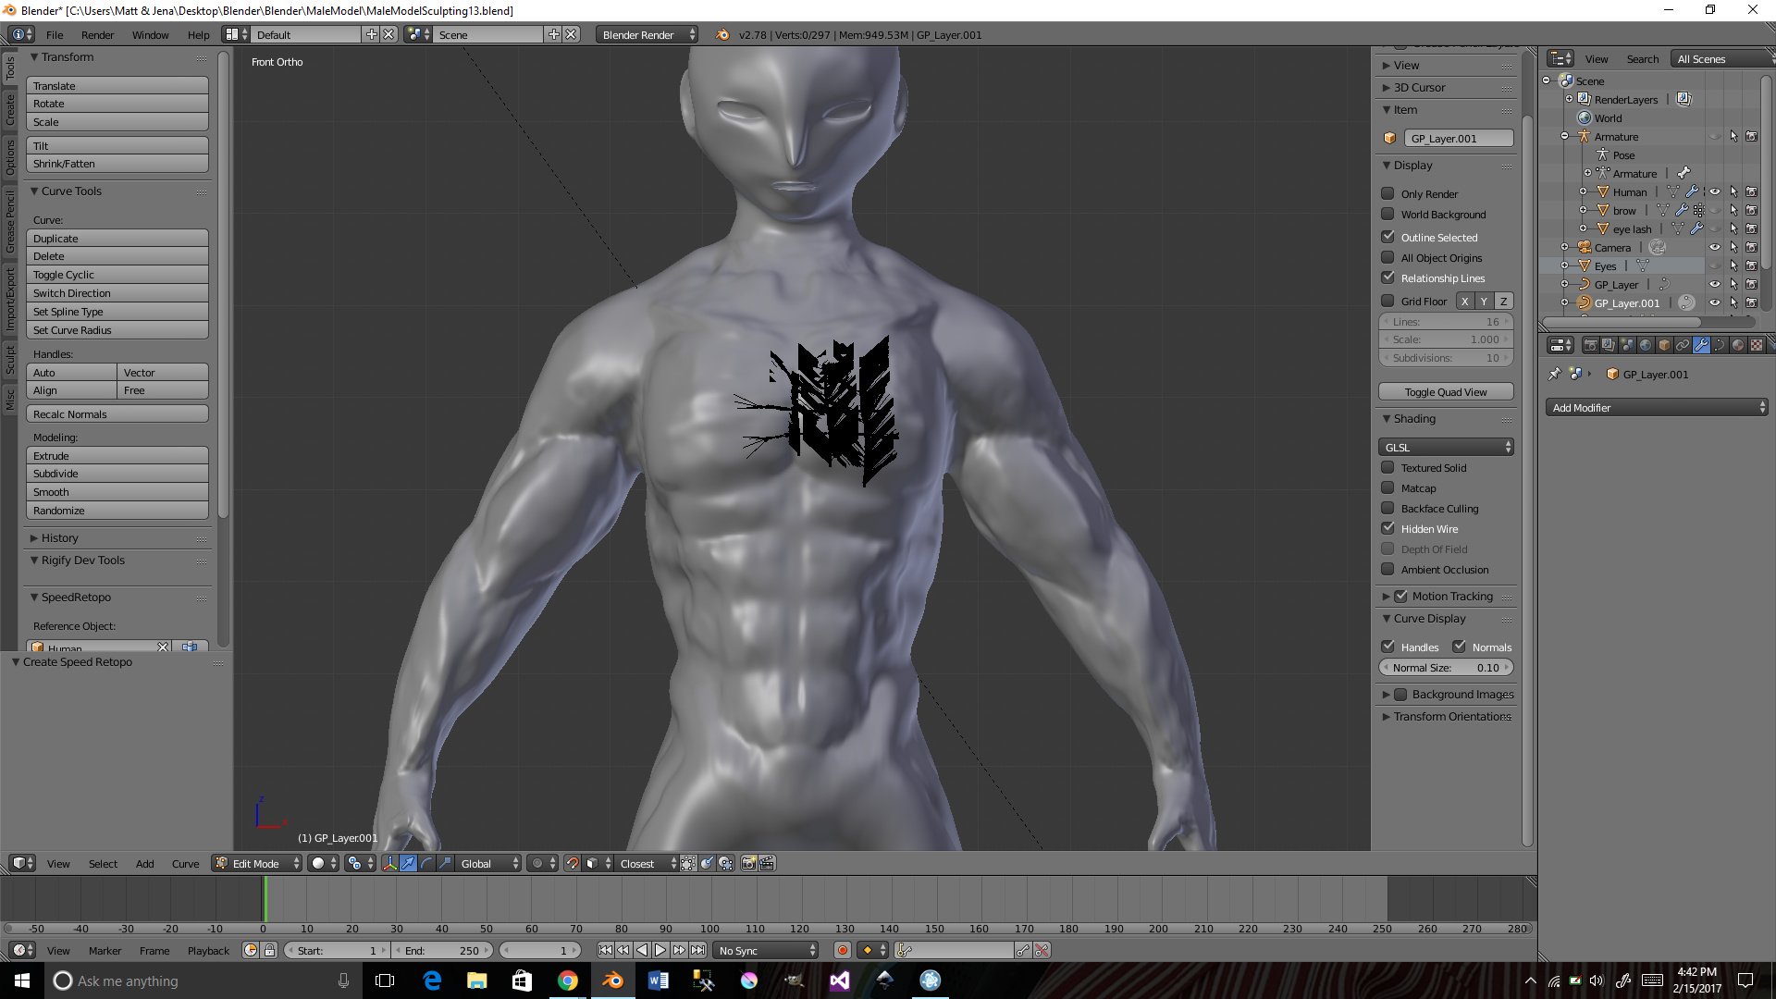Open the Constraints properties chain tab
1776x999 pixels.
(1683, 345)
